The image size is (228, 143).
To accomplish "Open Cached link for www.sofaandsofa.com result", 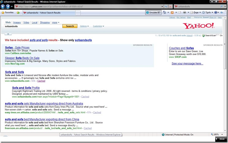I will (41, 81).
